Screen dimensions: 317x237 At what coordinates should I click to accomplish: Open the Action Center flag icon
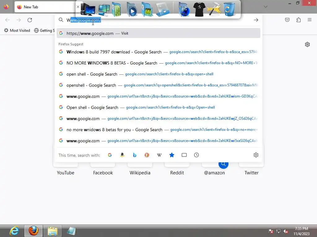271,231
